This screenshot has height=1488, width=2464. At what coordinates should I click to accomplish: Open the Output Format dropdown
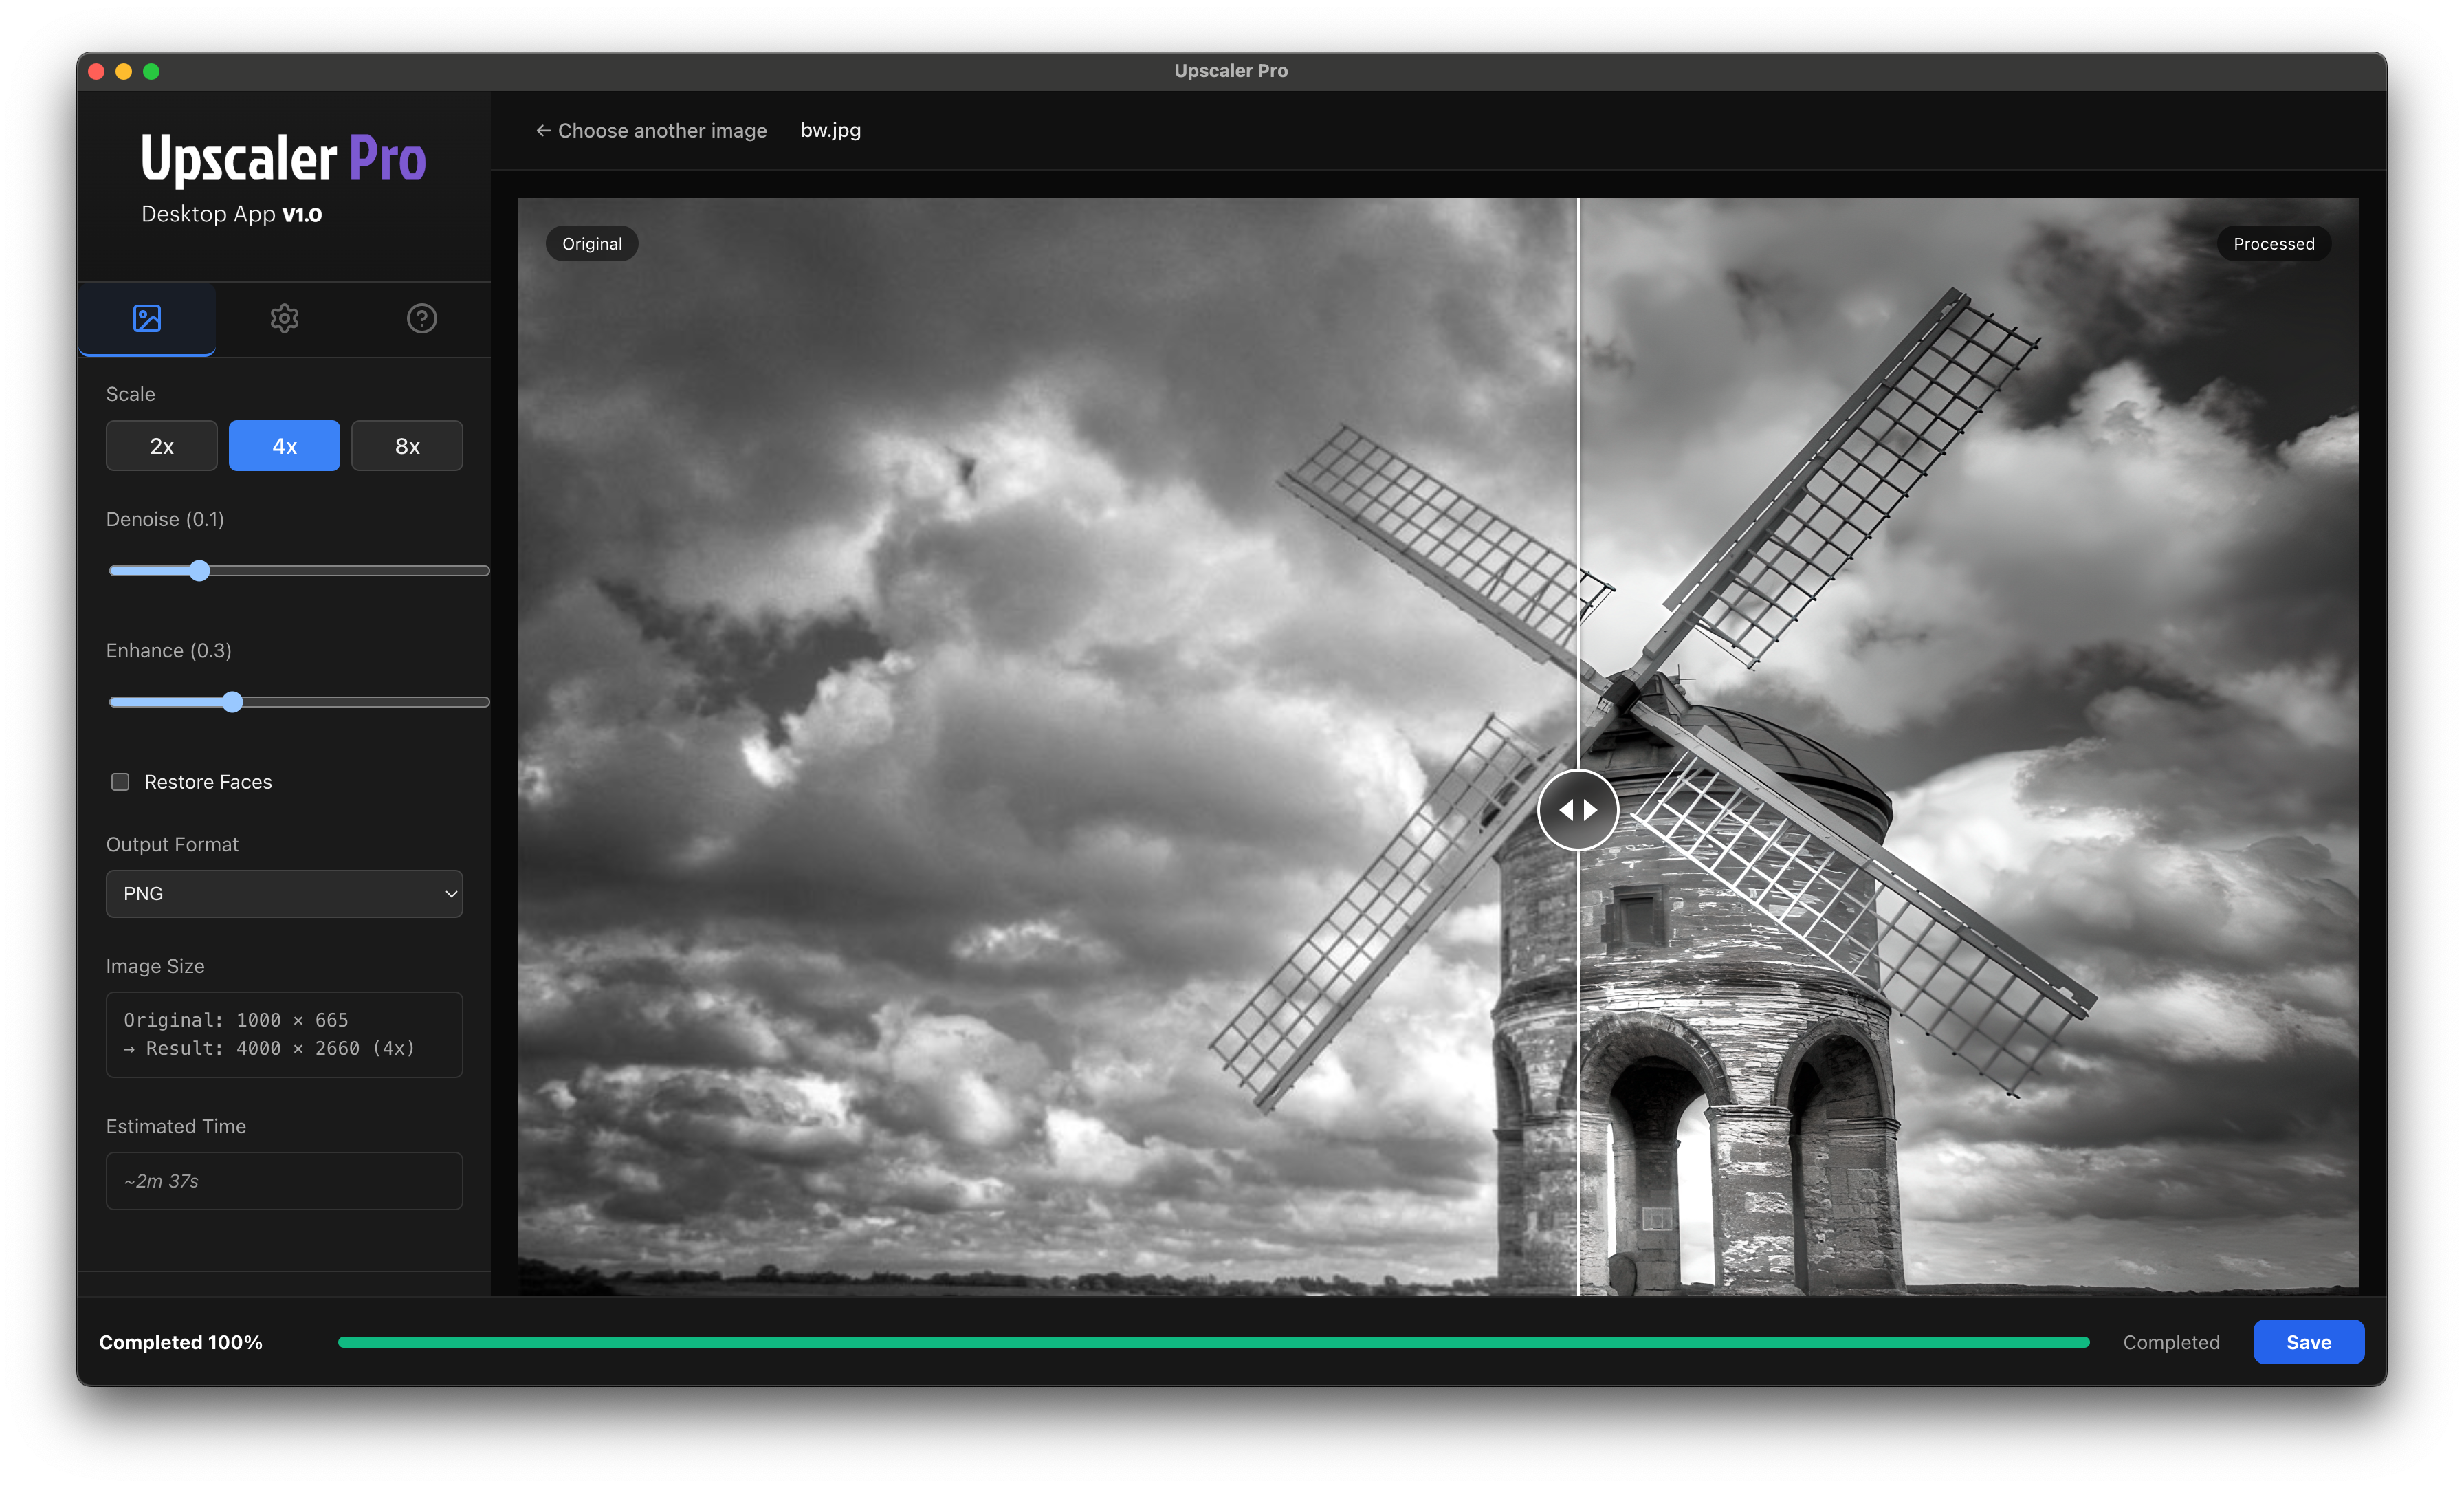click(x=284, y=893)
